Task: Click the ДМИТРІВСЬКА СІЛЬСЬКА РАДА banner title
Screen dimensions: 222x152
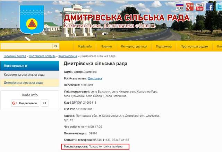Action: 127,18
